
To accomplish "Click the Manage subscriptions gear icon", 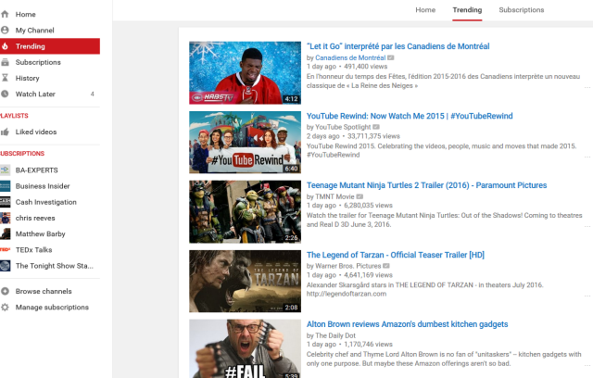I will pyautogui.click(x=5, y=308).
